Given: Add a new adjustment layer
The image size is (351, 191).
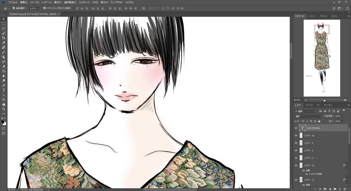Looking at the screenshot, I should click(x=330, y=189).
